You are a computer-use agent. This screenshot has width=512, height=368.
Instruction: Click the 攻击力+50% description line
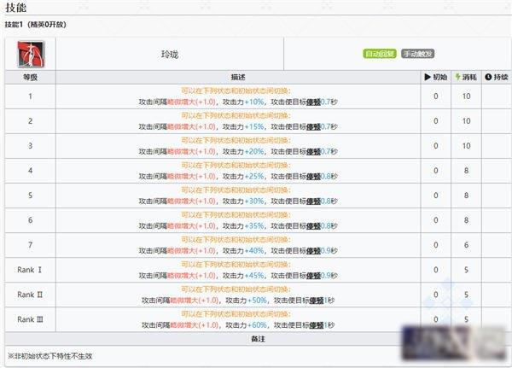(x=238, y=301)
